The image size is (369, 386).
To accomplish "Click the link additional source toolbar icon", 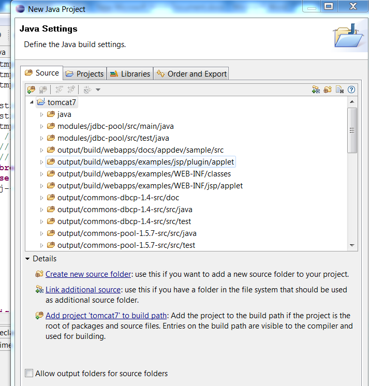I will coord(316,90).
